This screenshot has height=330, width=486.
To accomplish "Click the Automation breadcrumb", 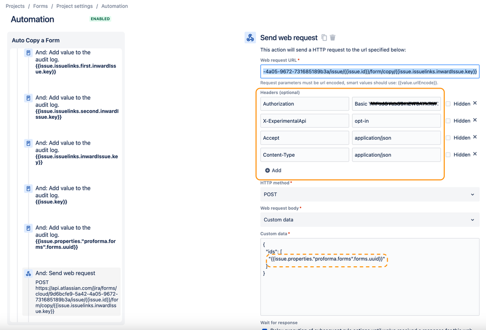I will pyautogui.click(x=115, y=6).
